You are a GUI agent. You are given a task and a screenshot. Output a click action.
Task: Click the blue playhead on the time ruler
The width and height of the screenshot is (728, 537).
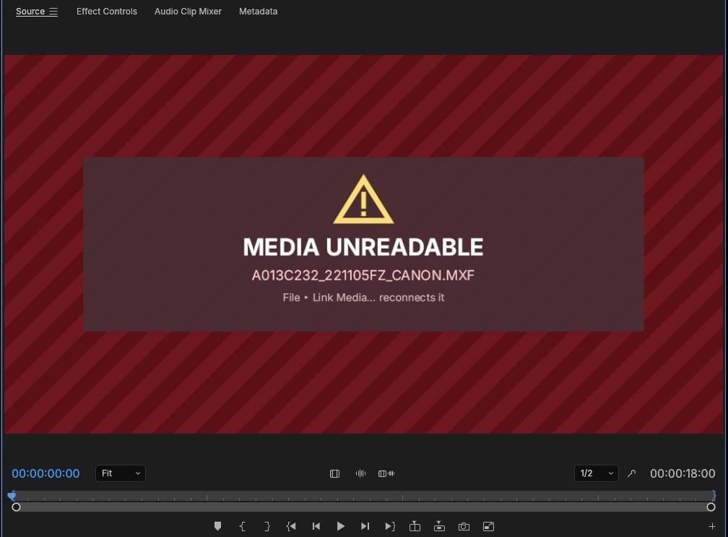12,495
